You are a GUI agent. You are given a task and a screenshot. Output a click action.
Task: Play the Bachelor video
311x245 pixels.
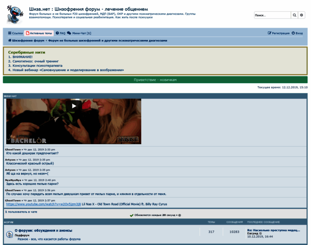coord(74,106)
